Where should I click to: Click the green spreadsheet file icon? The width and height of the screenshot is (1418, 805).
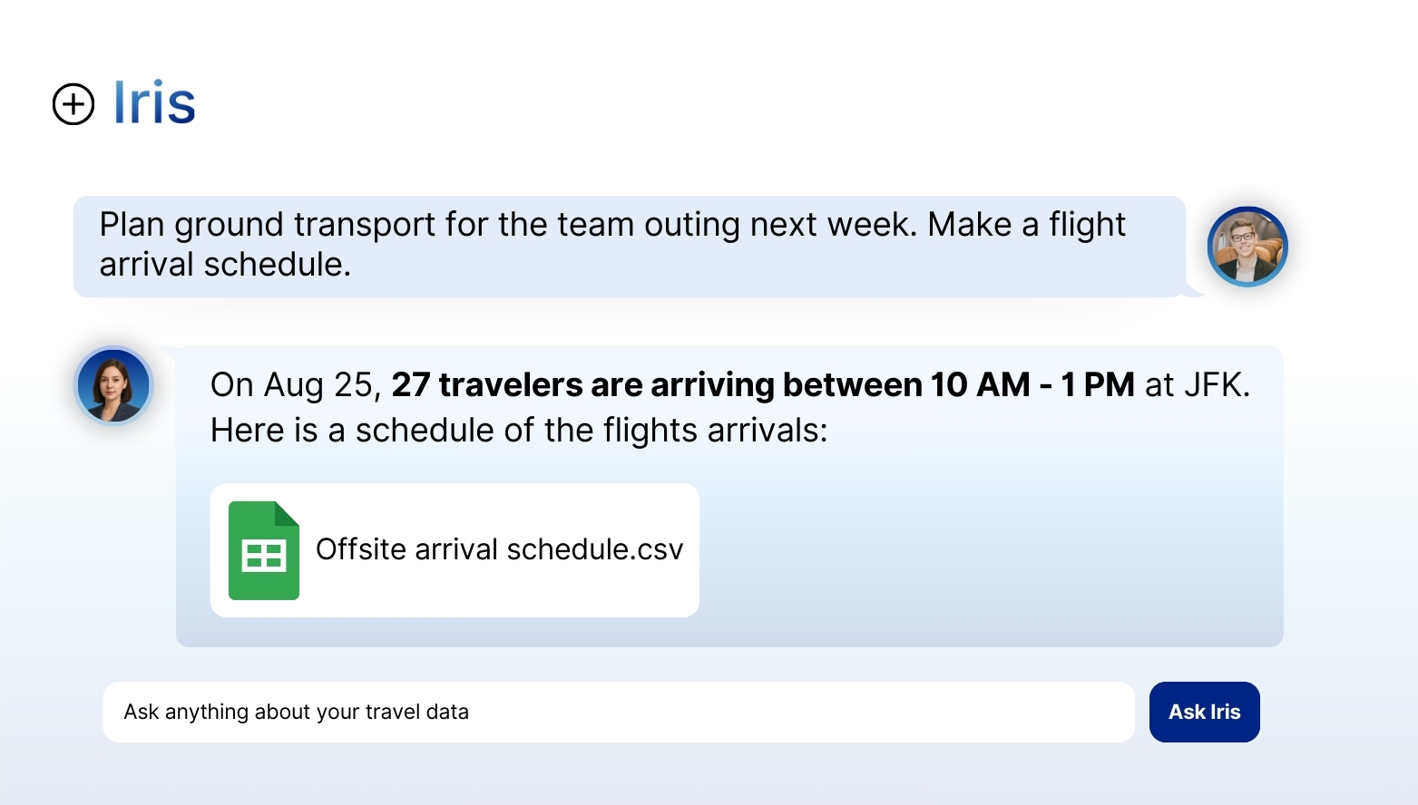264,550
